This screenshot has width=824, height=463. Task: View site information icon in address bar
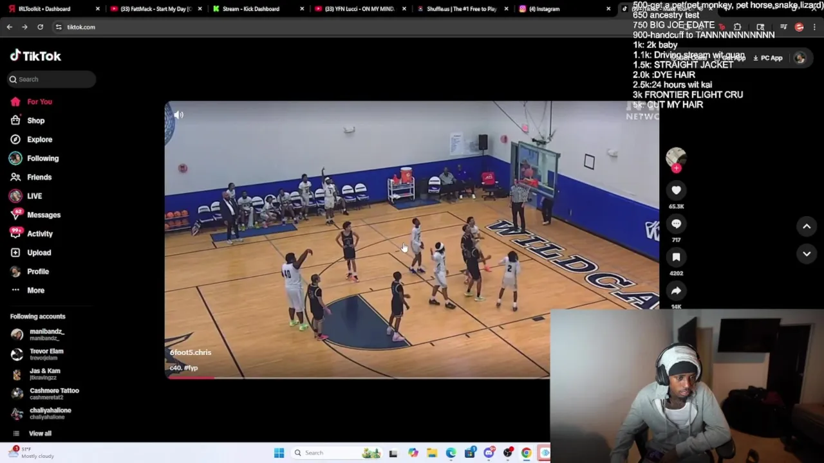tap(59, 27)
